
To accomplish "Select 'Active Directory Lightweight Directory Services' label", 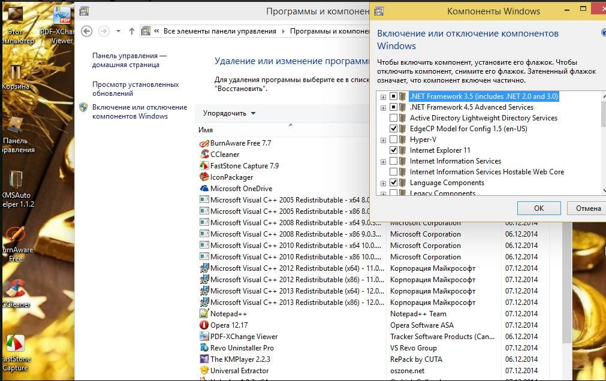I will pos(484,118).
